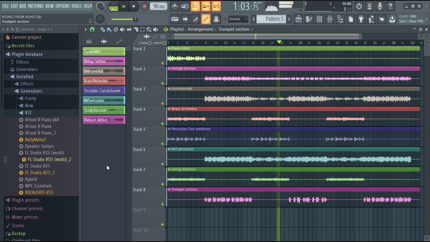
Task: Toggle the playlist snap magnet
Action: pos(92,30)
